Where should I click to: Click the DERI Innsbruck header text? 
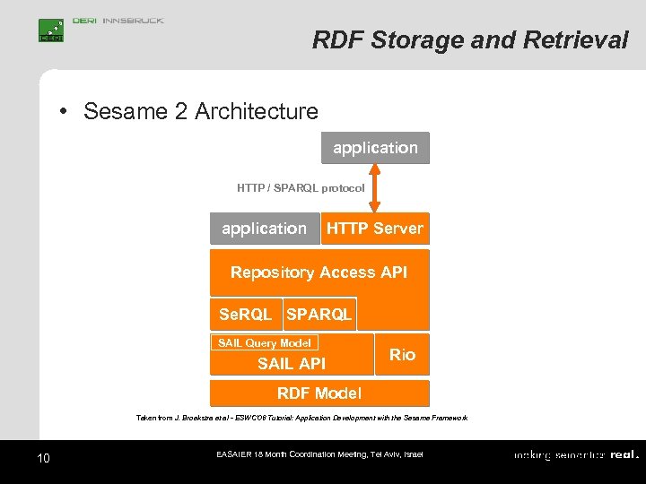tap(118, 21)
